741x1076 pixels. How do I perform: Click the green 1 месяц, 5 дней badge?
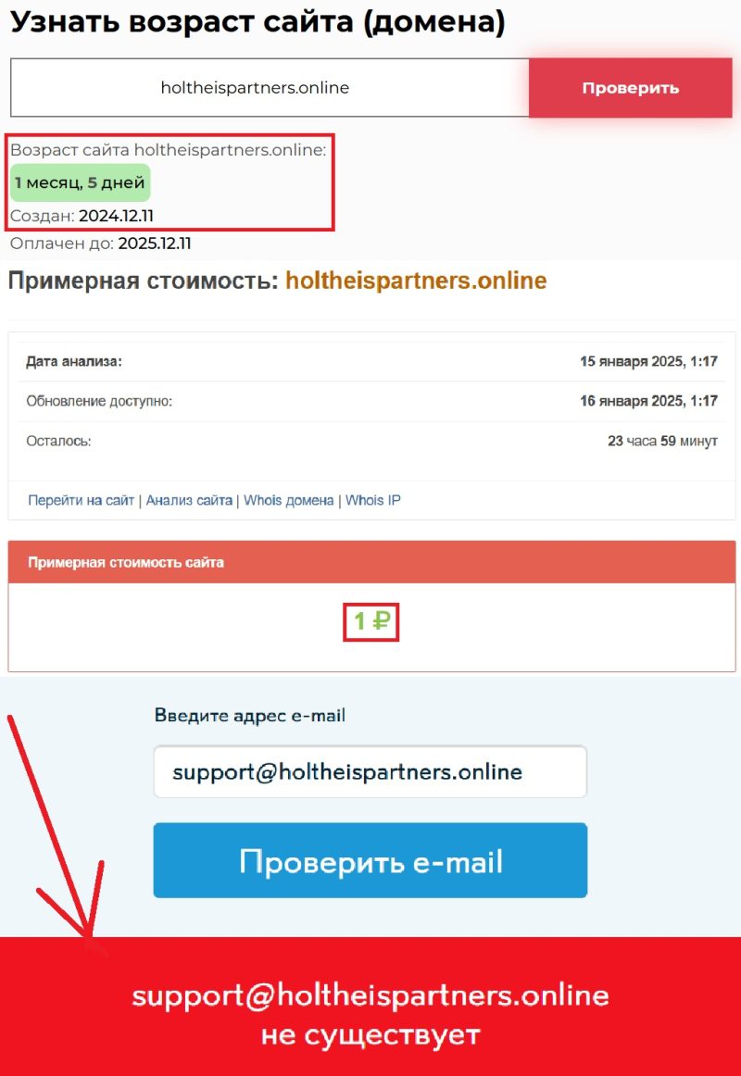click(x=81, y=183)
